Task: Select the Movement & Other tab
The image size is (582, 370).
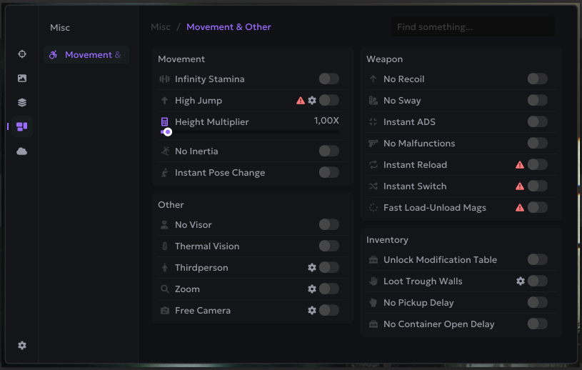Action: 86,55
